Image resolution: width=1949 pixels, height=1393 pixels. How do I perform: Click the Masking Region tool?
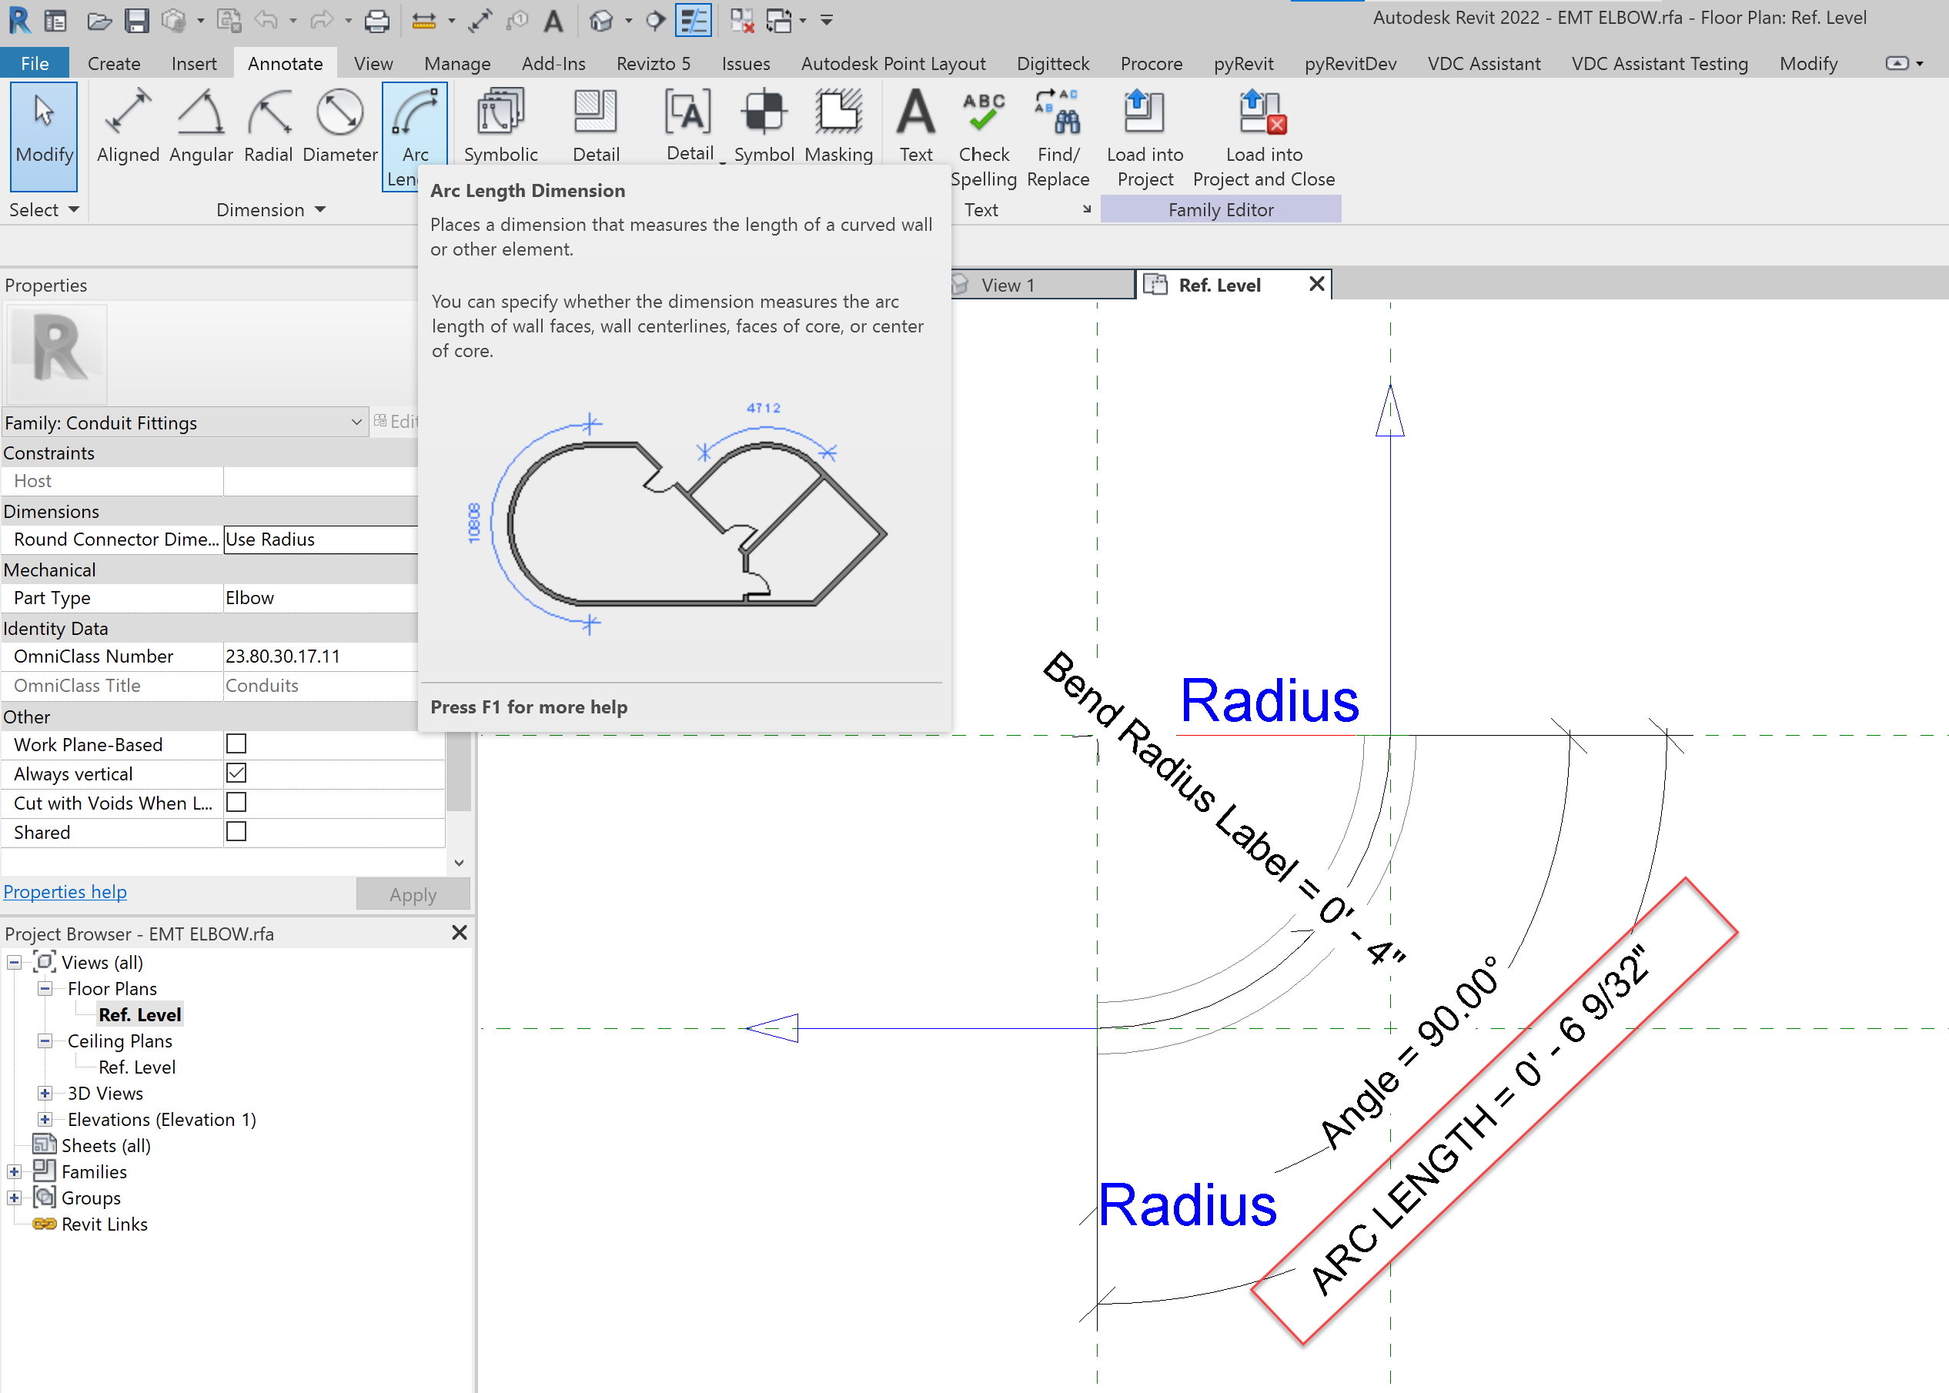point(838,127)
